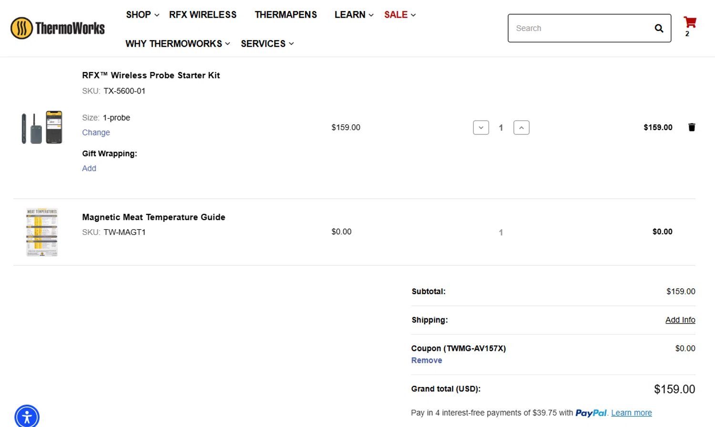
Task: Select the SKU text TX-5600-01
Action: pyautogui.click(x=124, y=91)
